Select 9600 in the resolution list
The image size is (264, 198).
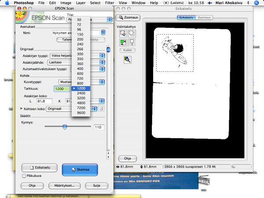pyautogui.click(x=81, y=113)
